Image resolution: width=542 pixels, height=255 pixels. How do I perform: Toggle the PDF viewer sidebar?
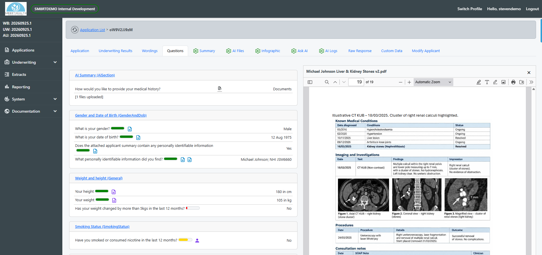point(310,82)
